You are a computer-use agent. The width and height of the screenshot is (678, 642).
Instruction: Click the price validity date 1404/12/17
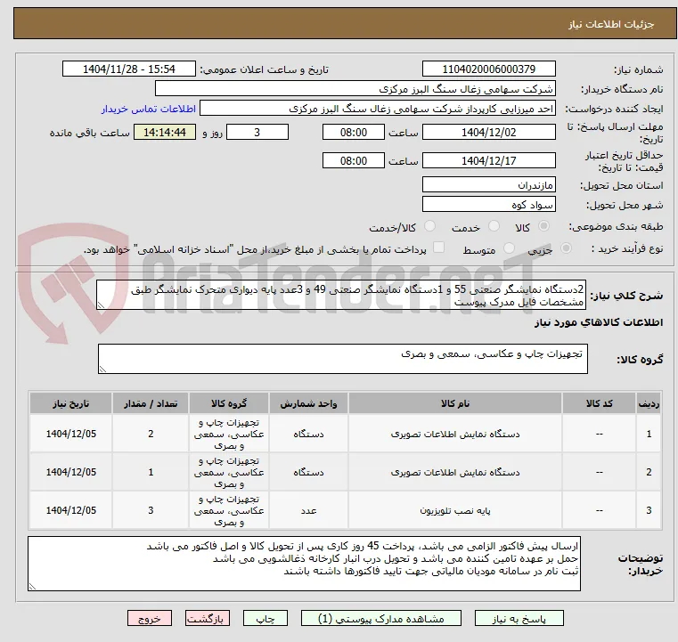point(488,160)
